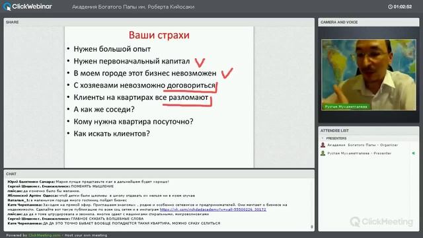Click the CHAT panel header
The height and width of the screenshot is (238, 423).
pos(159,174)
